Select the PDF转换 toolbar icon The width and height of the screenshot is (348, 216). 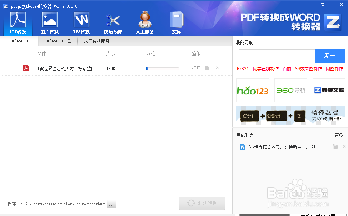point(18,22)
